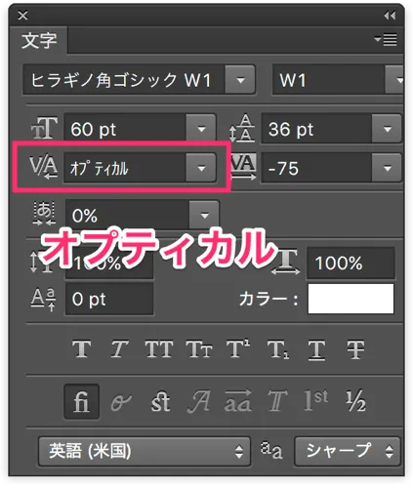Open the font size 60 pt dropdown

[x=201, y=129]
